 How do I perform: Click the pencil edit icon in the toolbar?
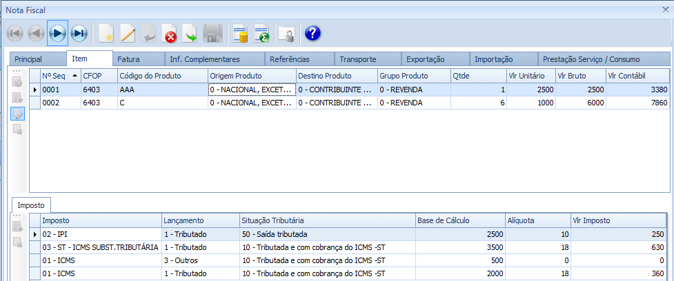pos(128,32)
